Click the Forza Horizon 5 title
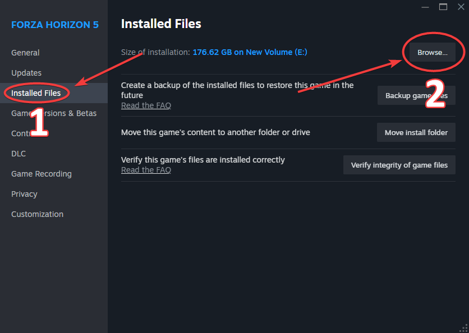The image size is (469, 333). 55,25
